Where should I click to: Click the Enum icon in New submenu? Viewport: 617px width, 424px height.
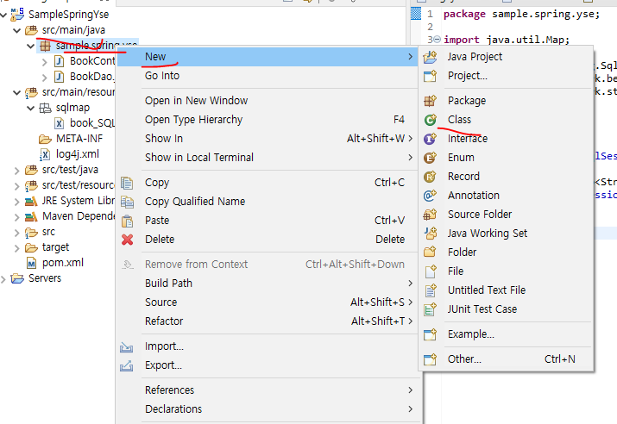tap(430, 158)
